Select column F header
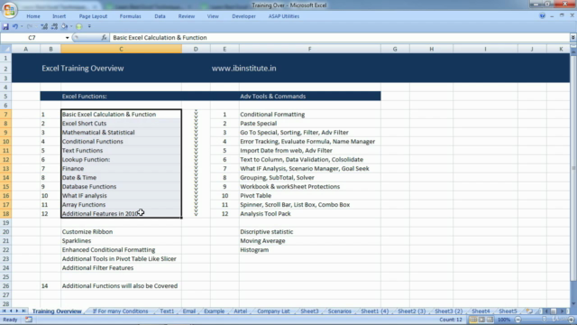Image resolution: width=577 pixels, height=325 pixels. pos(310,49)
